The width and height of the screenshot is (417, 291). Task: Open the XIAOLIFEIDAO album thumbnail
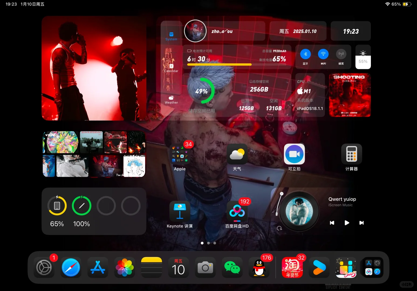point(91,142)
